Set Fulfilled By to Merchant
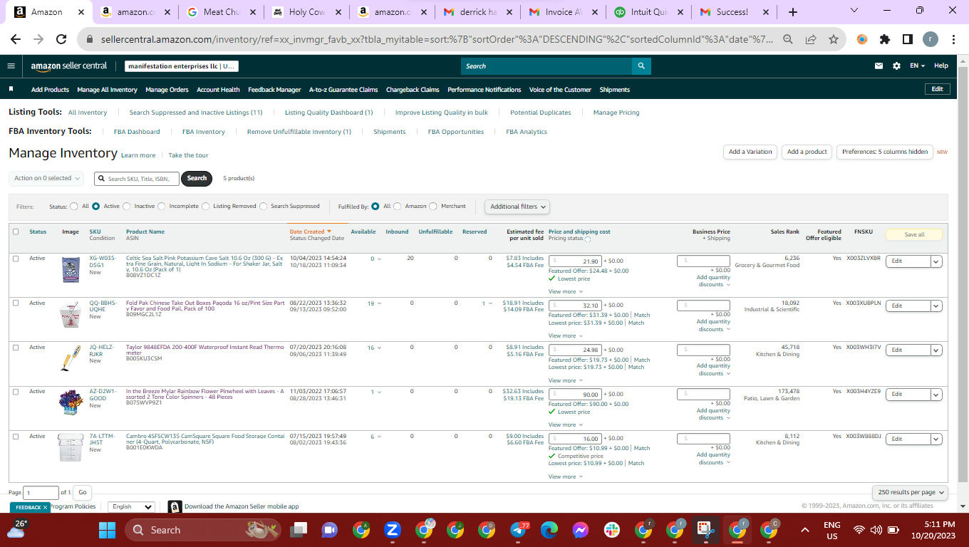Image resolution: width=969 pixels, height=547 pixels. coord(434,207)
